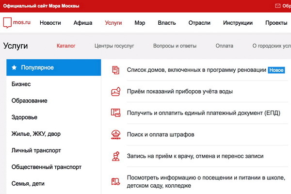
Task: Click the blue Новое badge
Action: 276,70
